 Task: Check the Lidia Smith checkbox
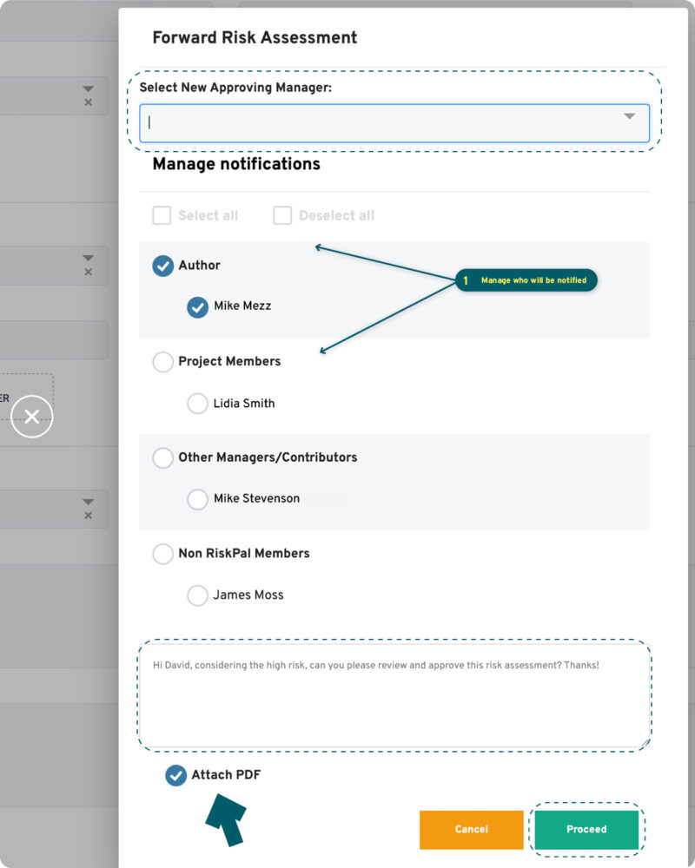point(197,404)
